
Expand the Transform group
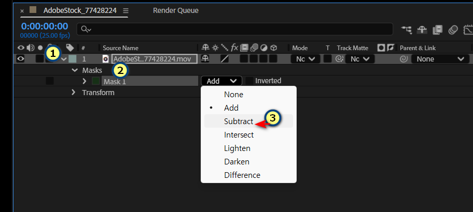(73, 93)
